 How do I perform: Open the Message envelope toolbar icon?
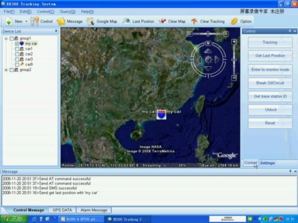(61, 21)
